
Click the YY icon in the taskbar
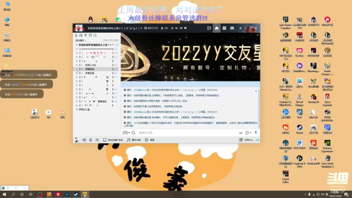[85, 194]
